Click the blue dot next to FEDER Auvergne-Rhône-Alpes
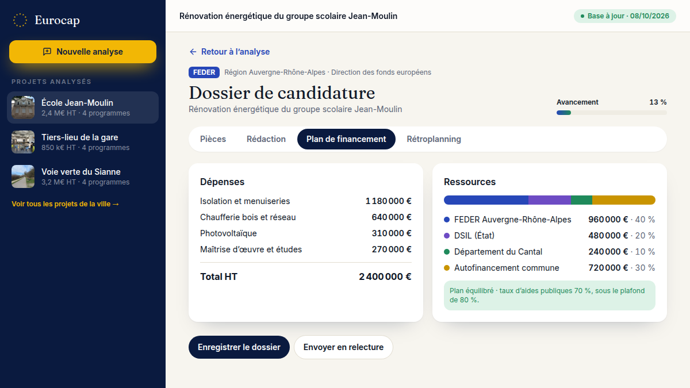Image resolution: width=690 pixels, height=388 pixels. [447, 220]
